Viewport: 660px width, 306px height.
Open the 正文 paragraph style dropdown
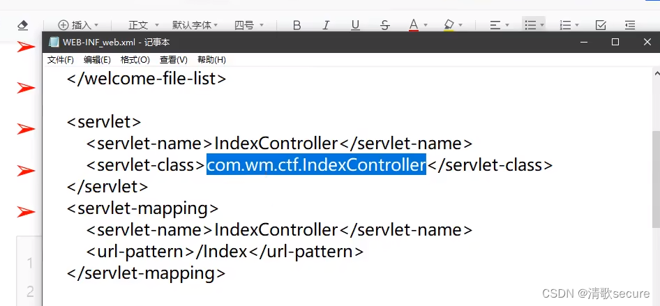tap(144, 25)
